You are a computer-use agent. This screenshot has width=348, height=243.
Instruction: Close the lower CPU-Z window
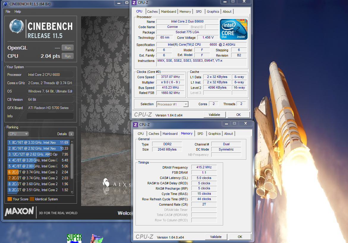pyautogui.click(x=245, y=124)
